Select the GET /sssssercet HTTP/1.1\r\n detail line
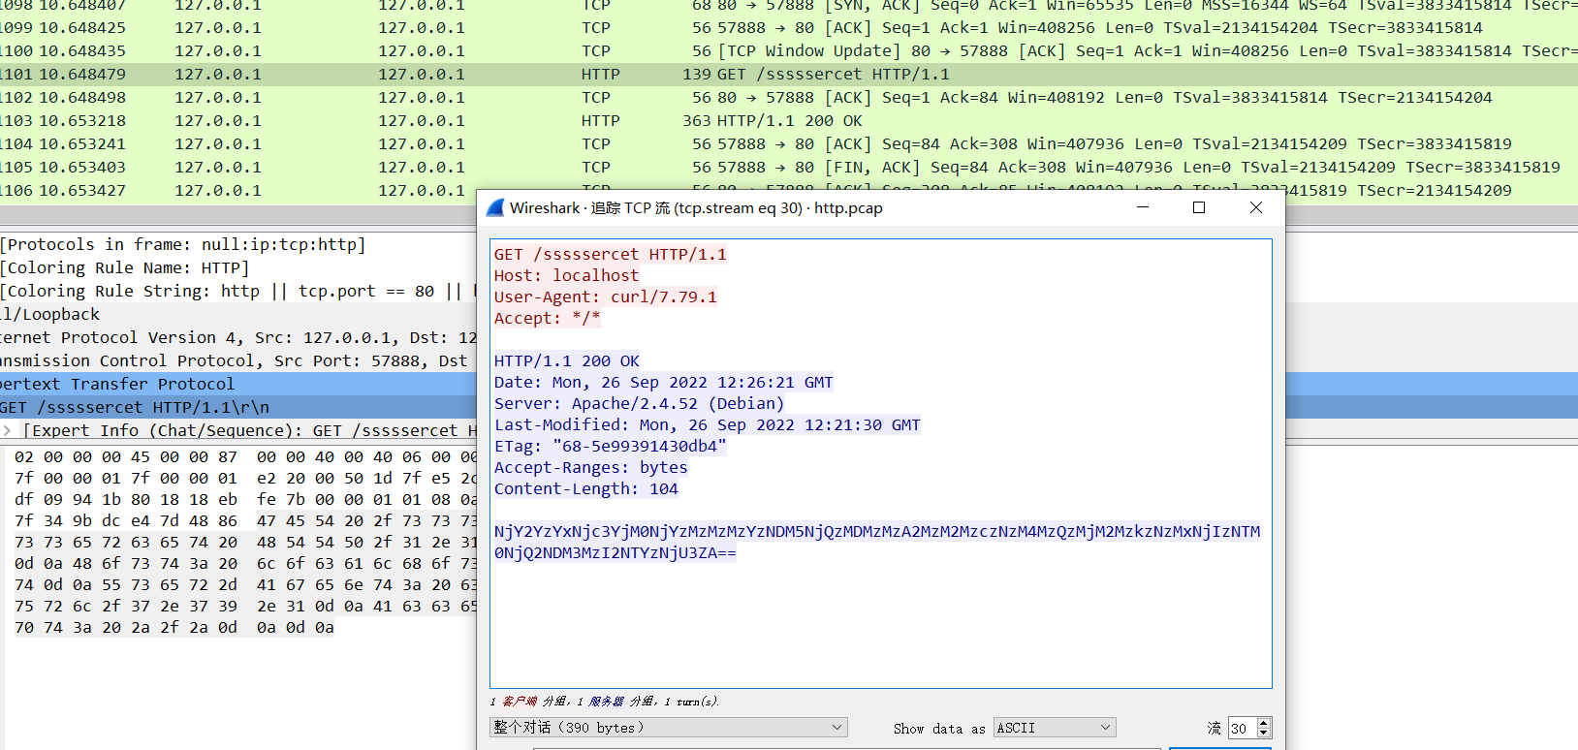1578x750 pixels. tap(136, 408)
